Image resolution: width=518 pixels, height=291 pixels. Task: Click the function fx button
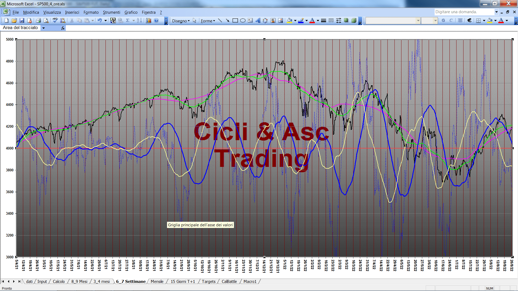(x=63, y=28)
